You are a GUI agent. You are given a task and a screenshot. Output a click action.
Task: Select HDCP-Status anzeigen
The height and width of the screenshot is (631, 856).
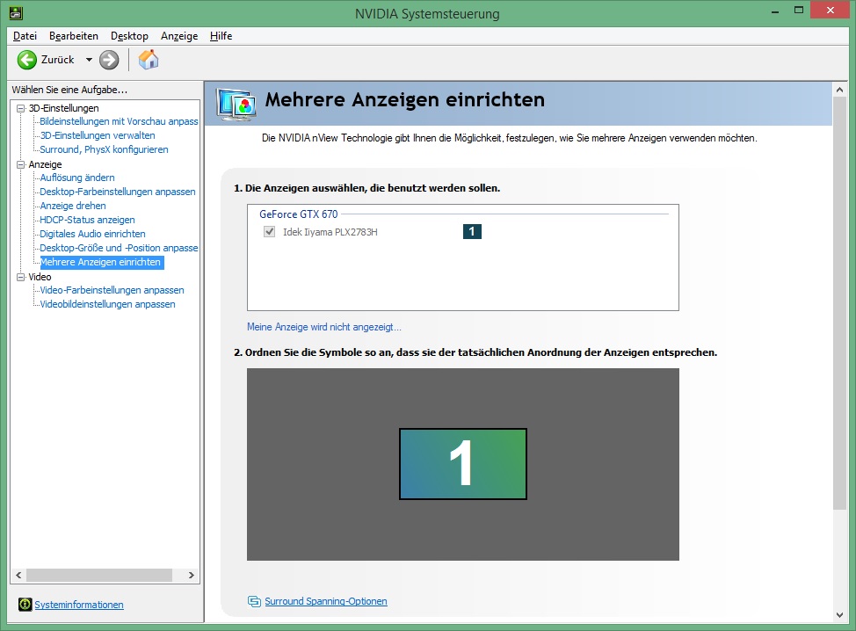point(87,220)
